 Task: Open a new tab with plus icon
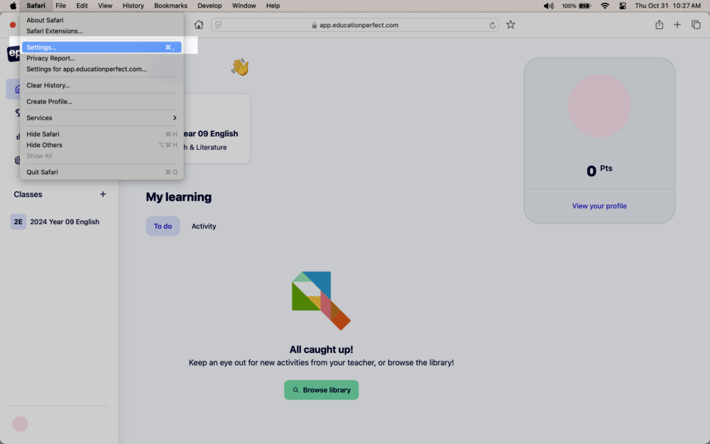coord(677,25)
